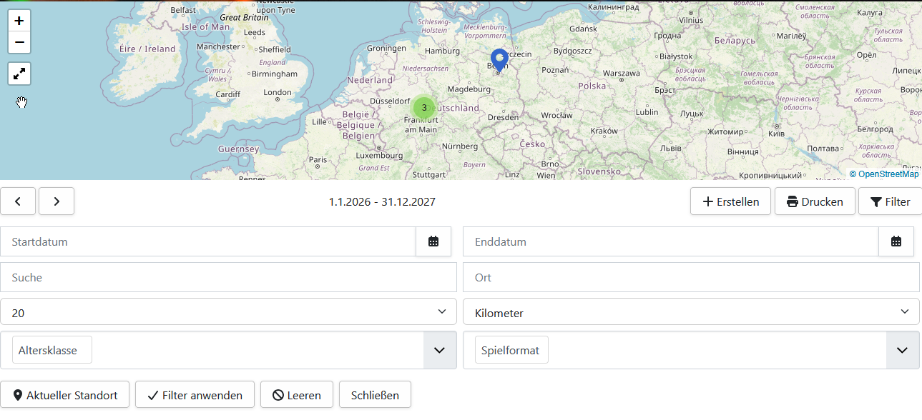922x420 pixels.
Task: Print using the Drucken button
Action: tap(814, 201)
